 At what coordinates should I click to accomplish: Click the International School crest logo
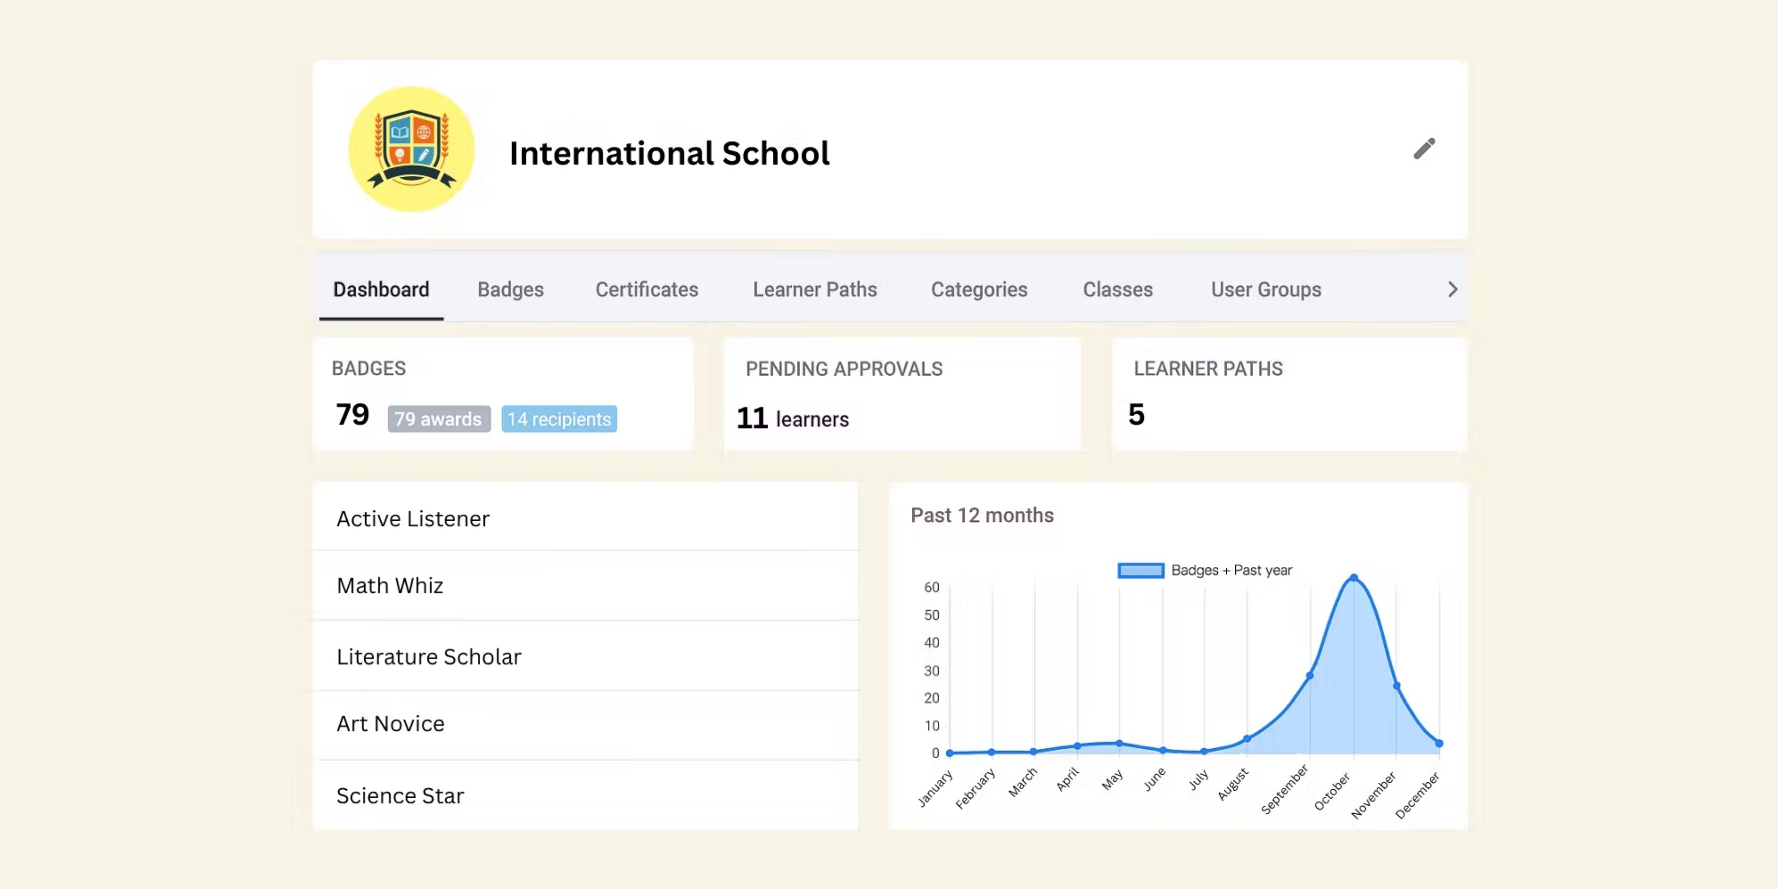[412, 149]
